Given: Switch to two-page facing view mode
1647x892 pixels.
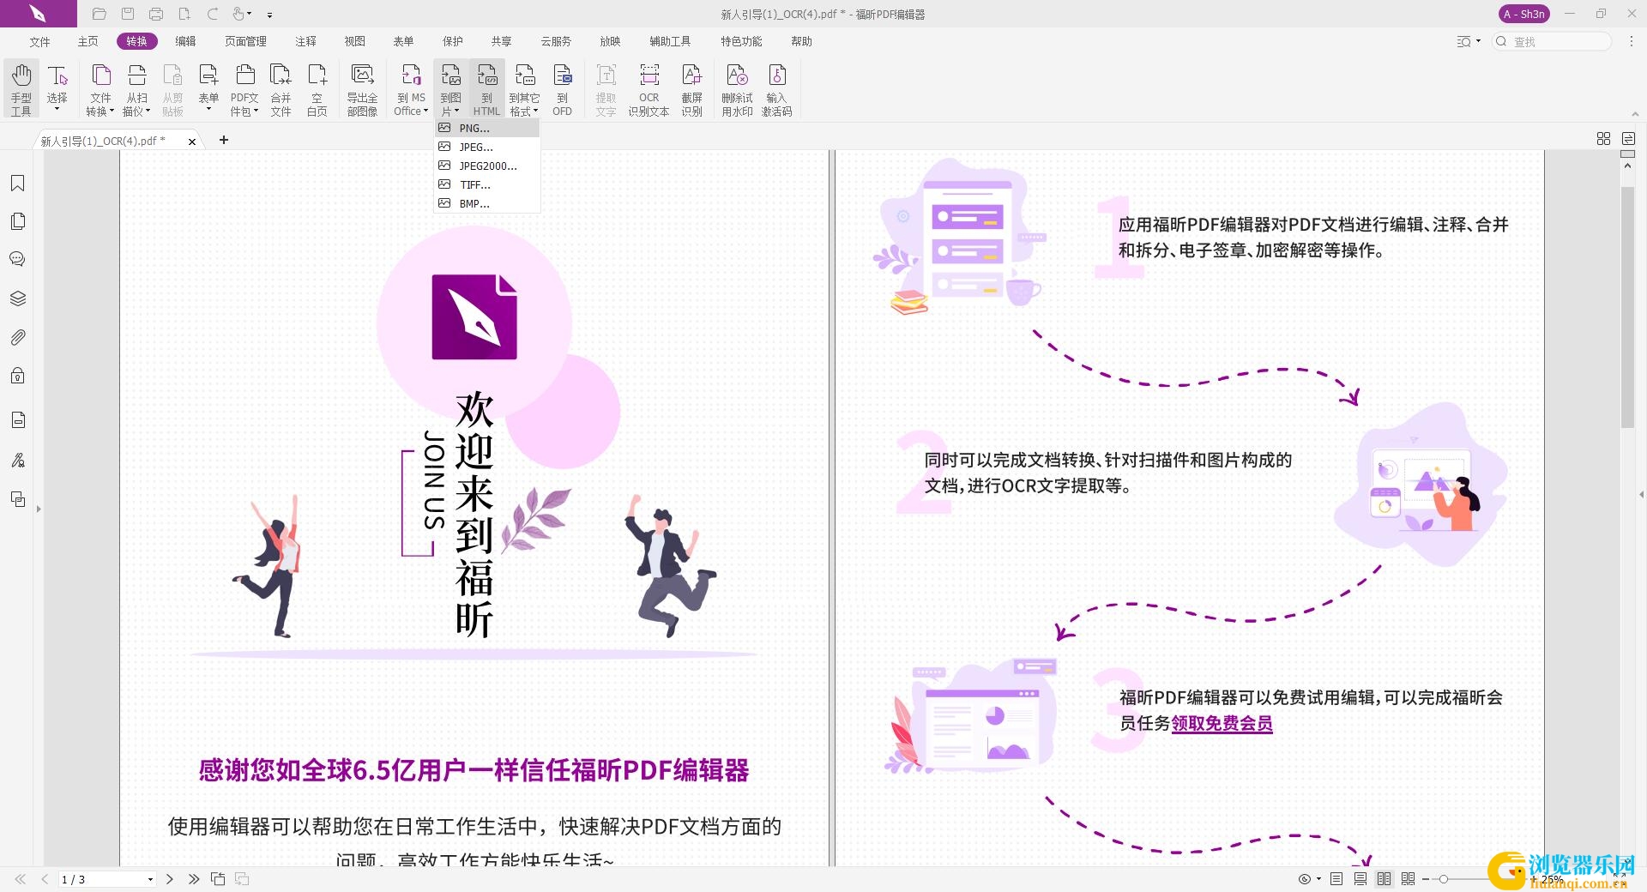Looking at the screenshot, I should [x=1384, y=879].
